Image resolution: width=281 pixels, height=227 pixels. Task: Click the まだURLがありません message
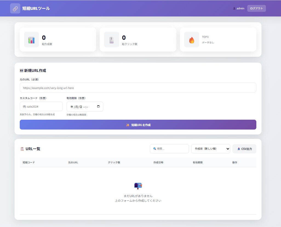pyautogui.click(x=138, y=196)
